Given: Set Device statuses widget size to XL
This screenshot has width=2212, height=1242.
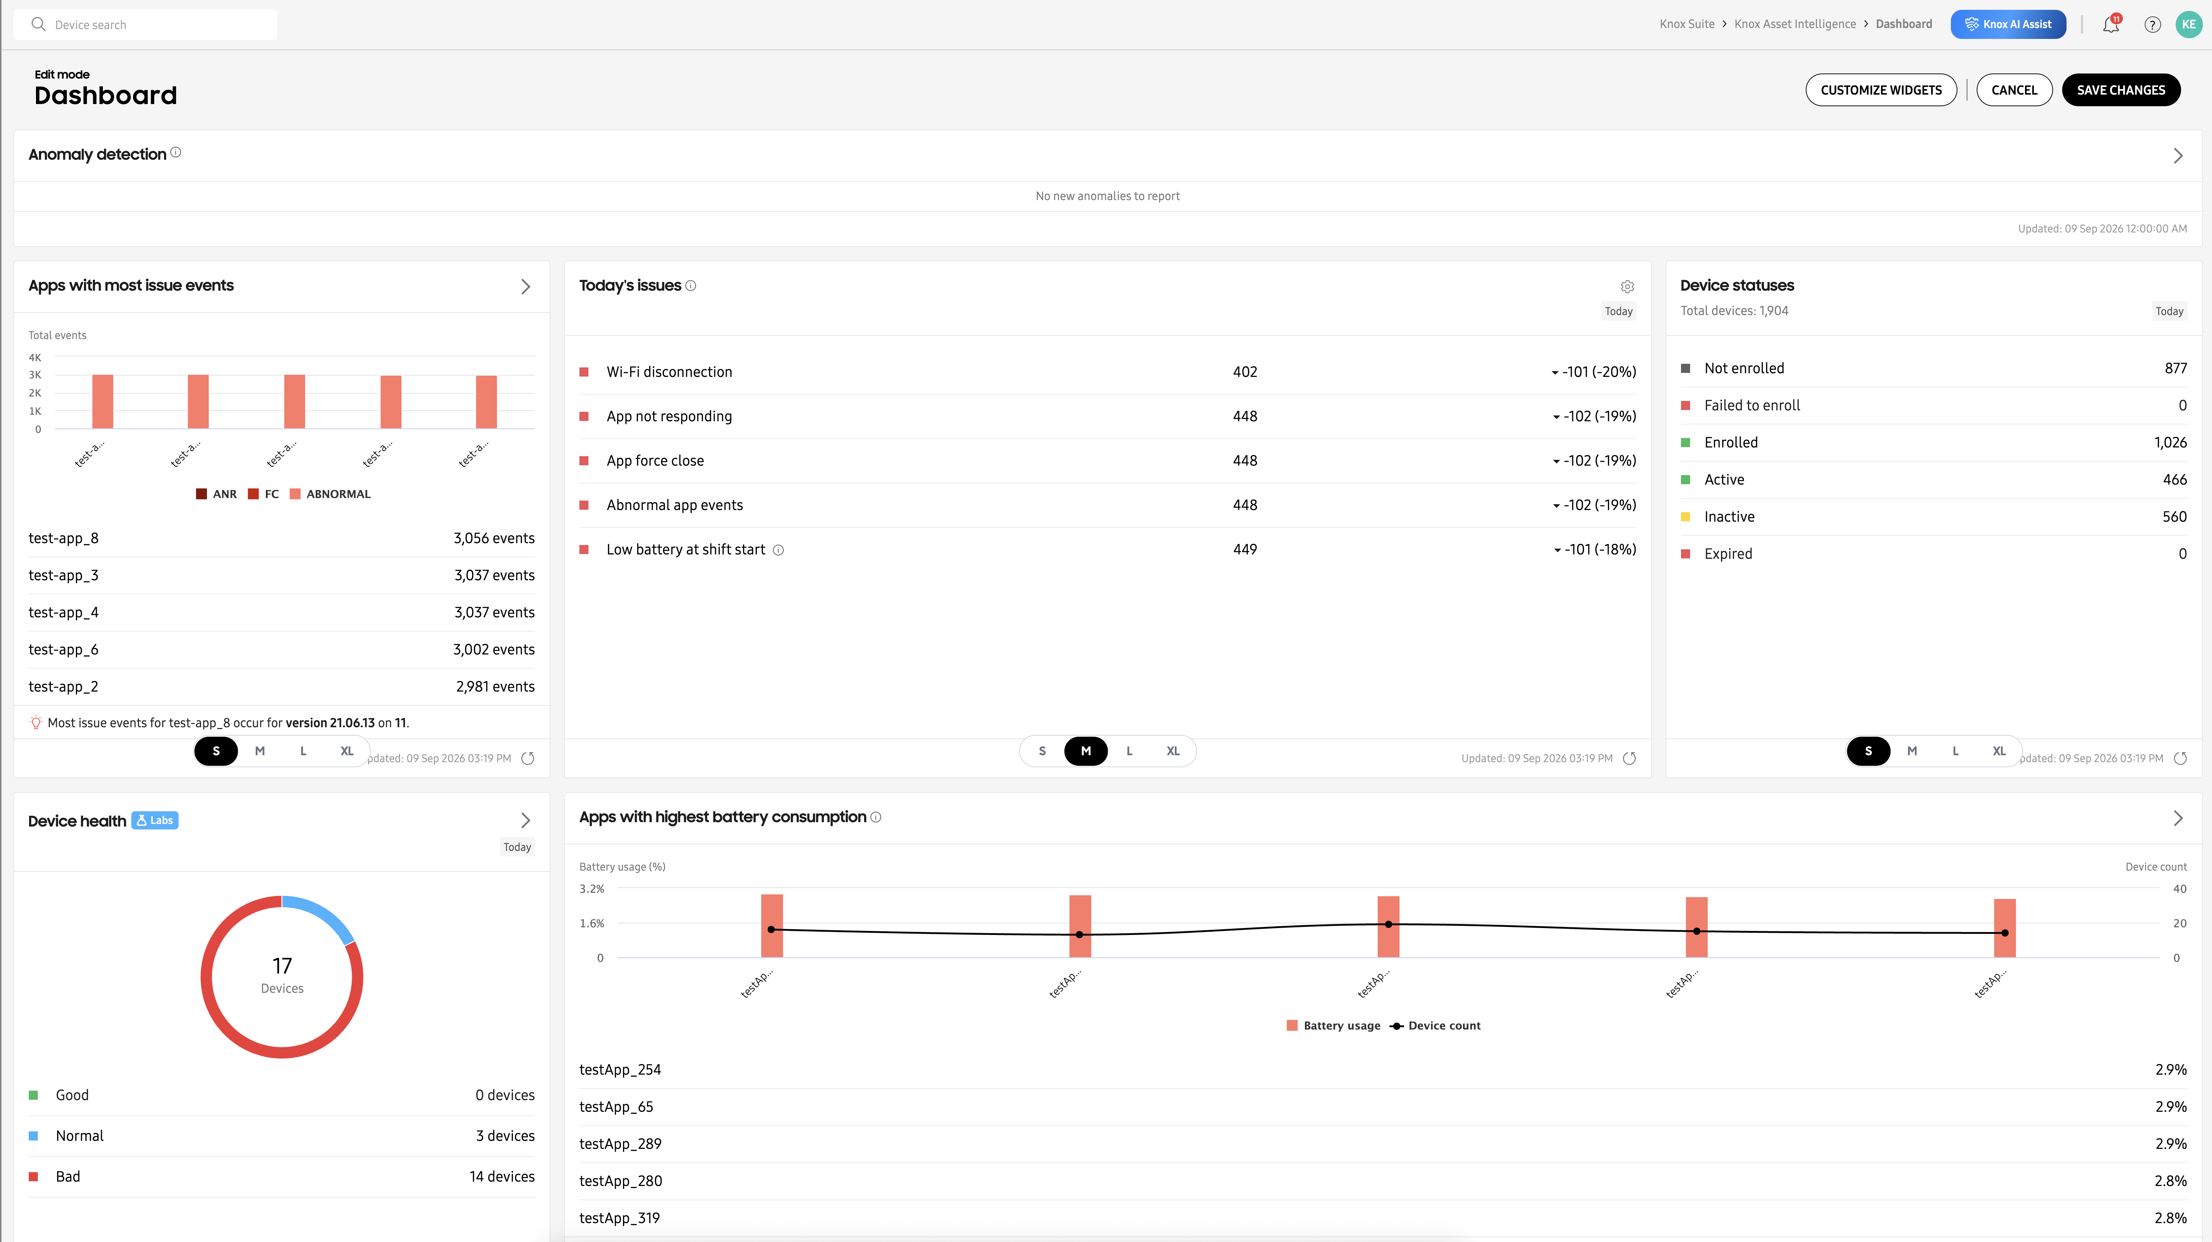Looking at the screenshot, I should (1999, 751).
